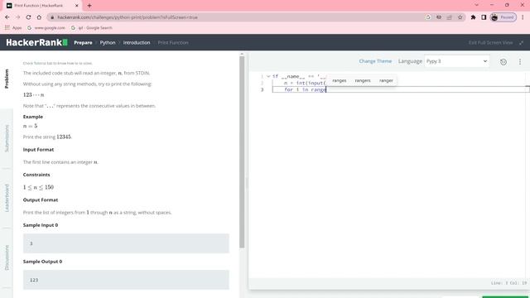The image size is (530, 298).
Task: Switch to Discussions side tab
Action: [x=7, y=257]
